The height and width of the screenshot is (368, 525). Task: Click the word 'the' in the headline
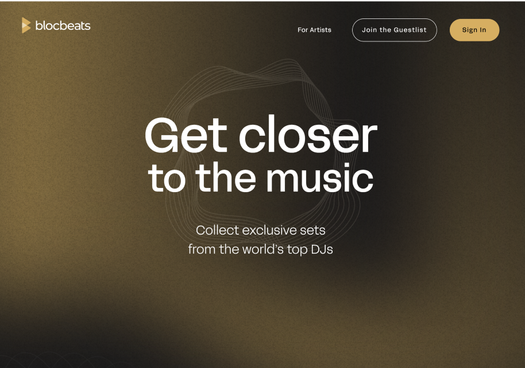coord(226,177)
